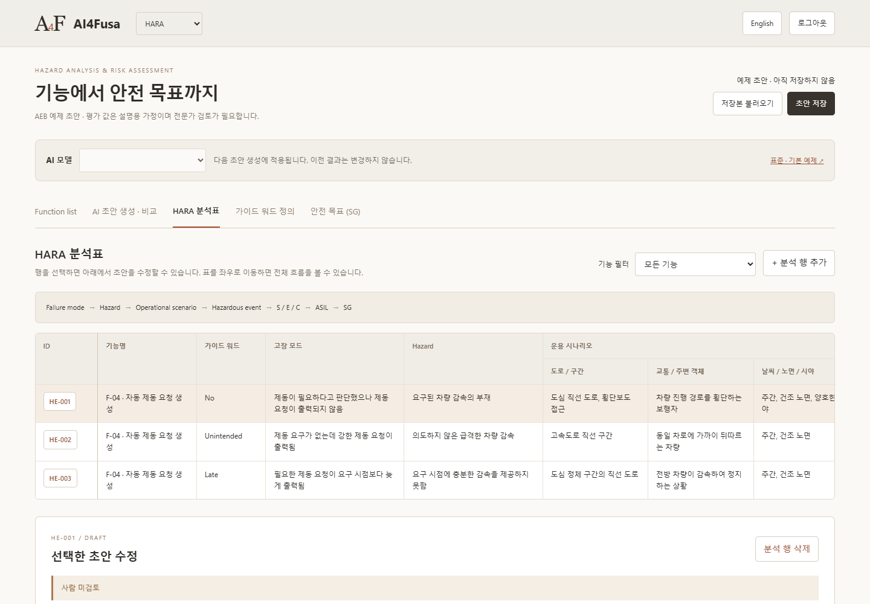Switch to the Function list tab
This screenshot has width=870, height=604.
tap(56, 211)
